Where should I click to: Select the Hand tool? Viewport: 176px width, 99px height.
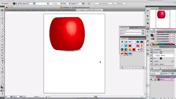[2, 80]
